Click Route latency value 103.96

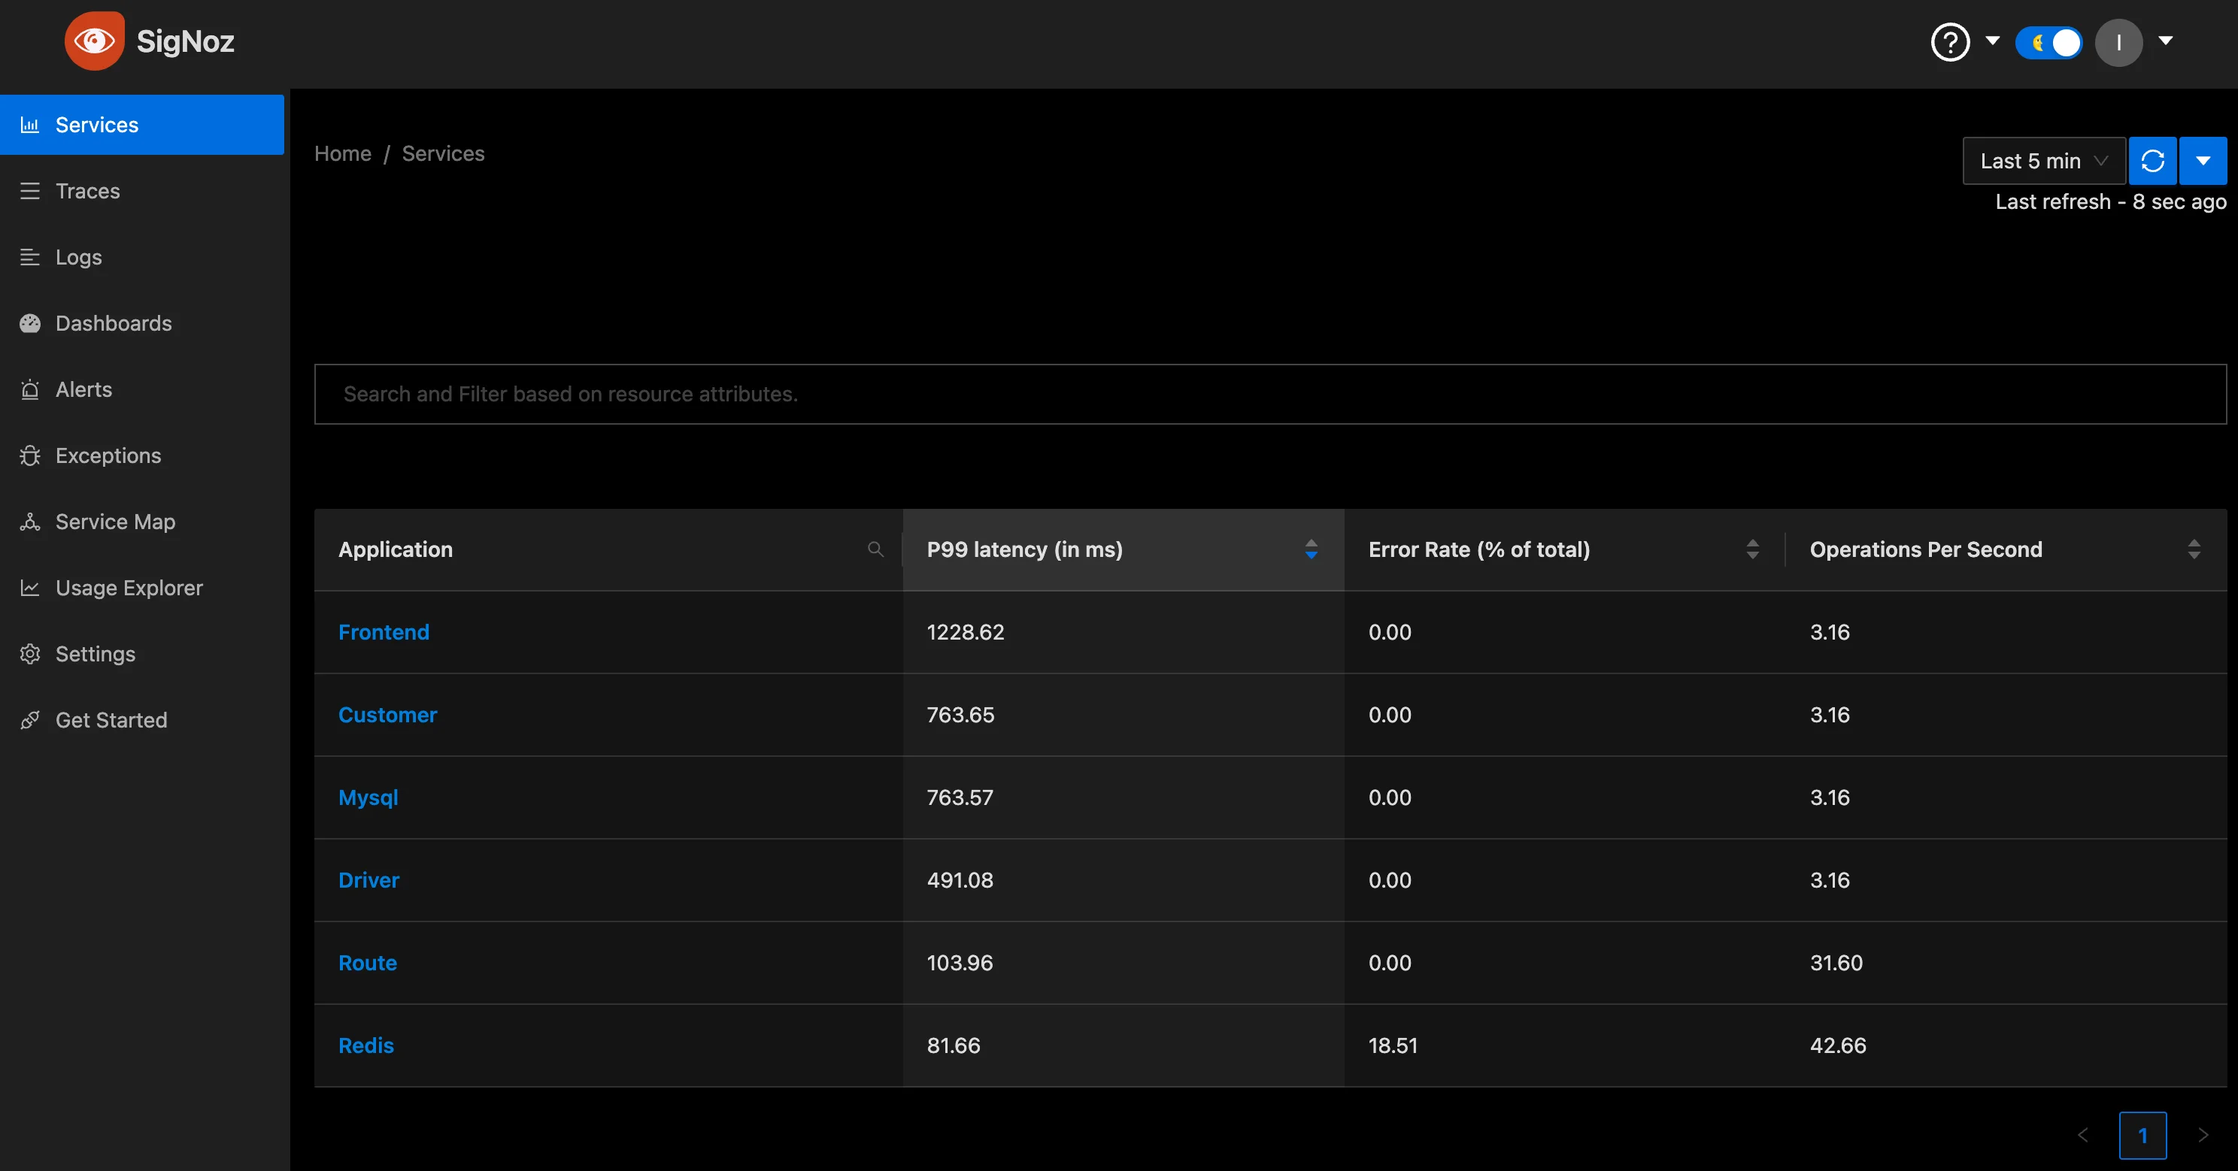point(960,963)
